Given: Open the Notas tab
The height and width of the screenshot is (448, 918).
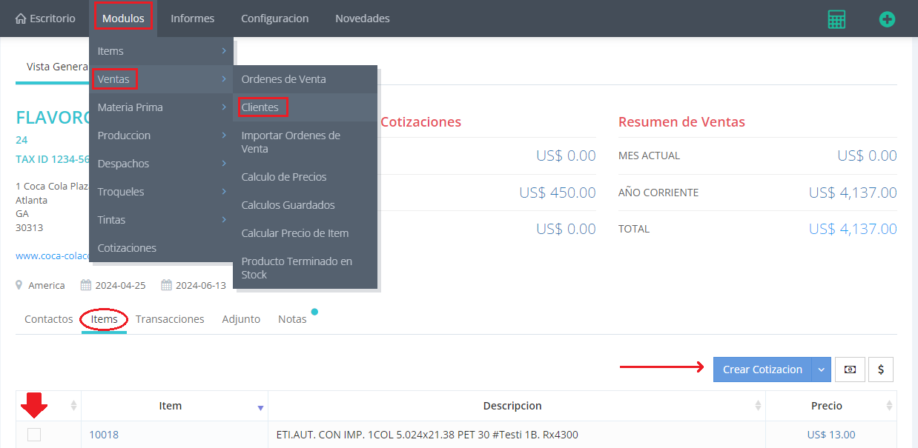Looking at the screenshot, I should pos(292,319).
